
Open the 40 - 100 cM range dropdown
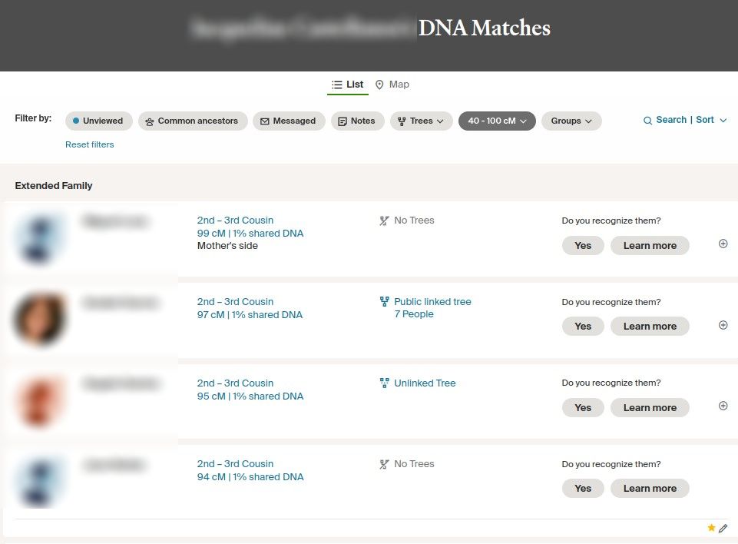point(497,121)
